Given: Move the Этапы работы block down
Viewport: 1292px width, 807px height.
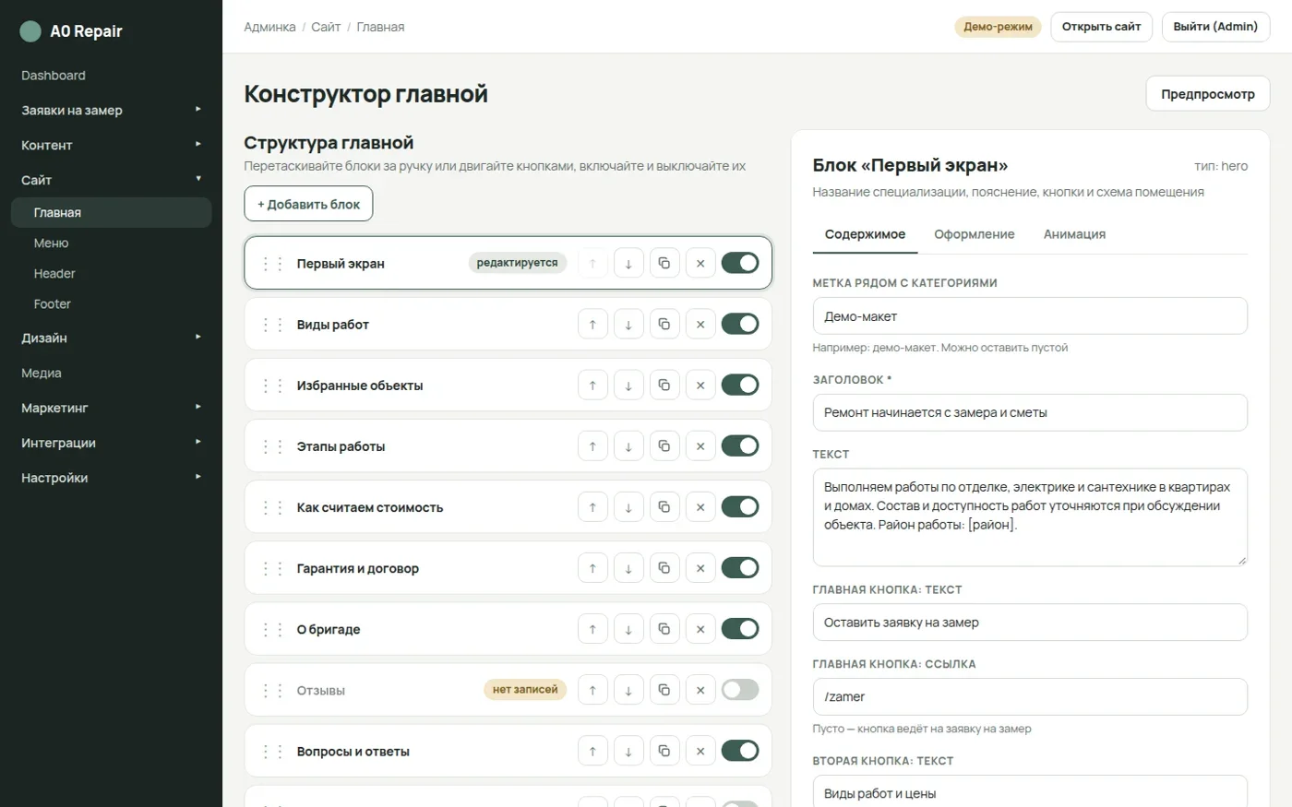Looking at the screenshot, I should (x=628, y=446).
